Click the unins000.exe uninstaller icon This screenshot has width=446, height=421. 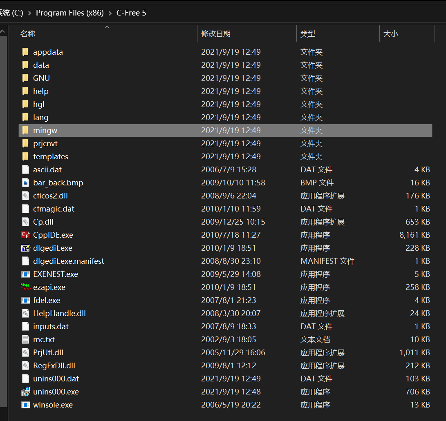26,392
